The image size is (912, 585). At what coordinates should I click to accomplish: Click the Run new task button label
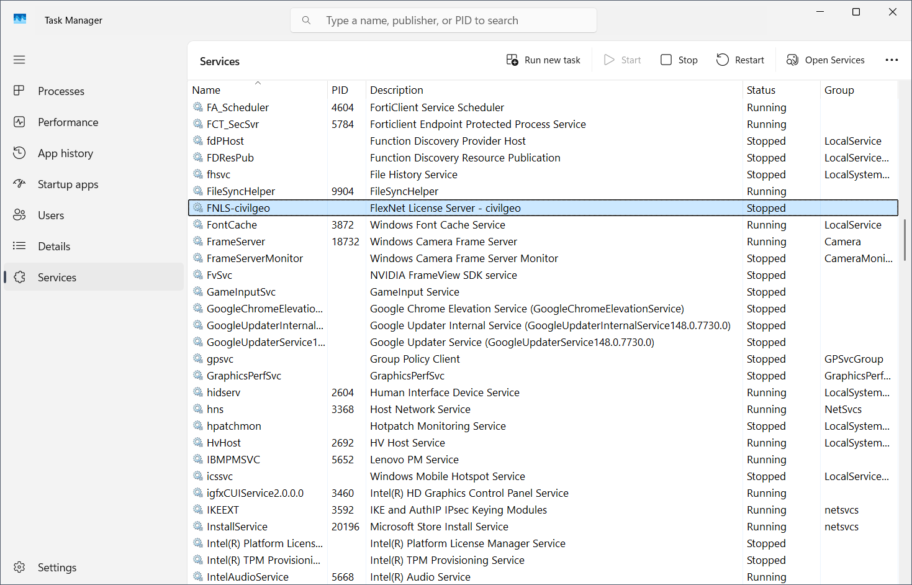[553, 60]
